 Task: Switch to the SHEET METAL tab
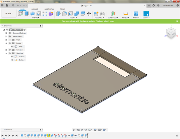(x=49, y=9)
